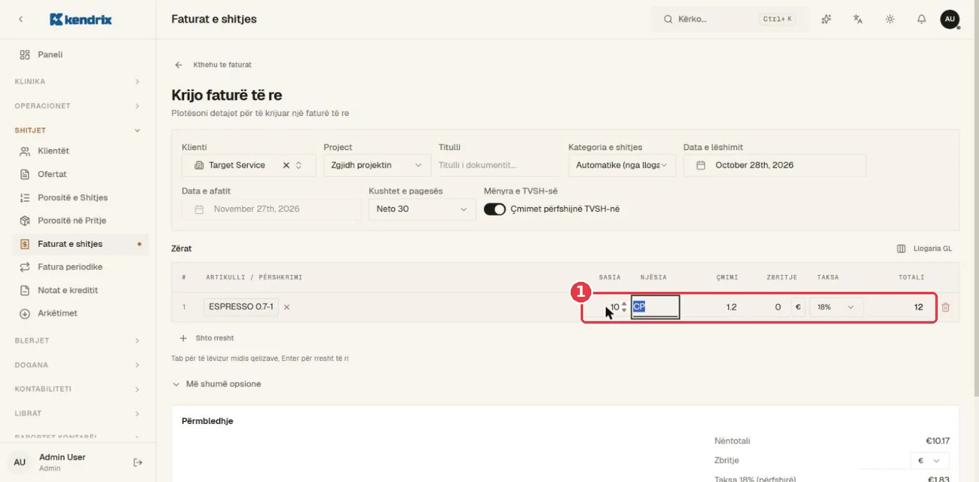Viewport: 979px width, 482px height.
Task: Open Arkëtimet in the sidebar
Action: point(81,313)
